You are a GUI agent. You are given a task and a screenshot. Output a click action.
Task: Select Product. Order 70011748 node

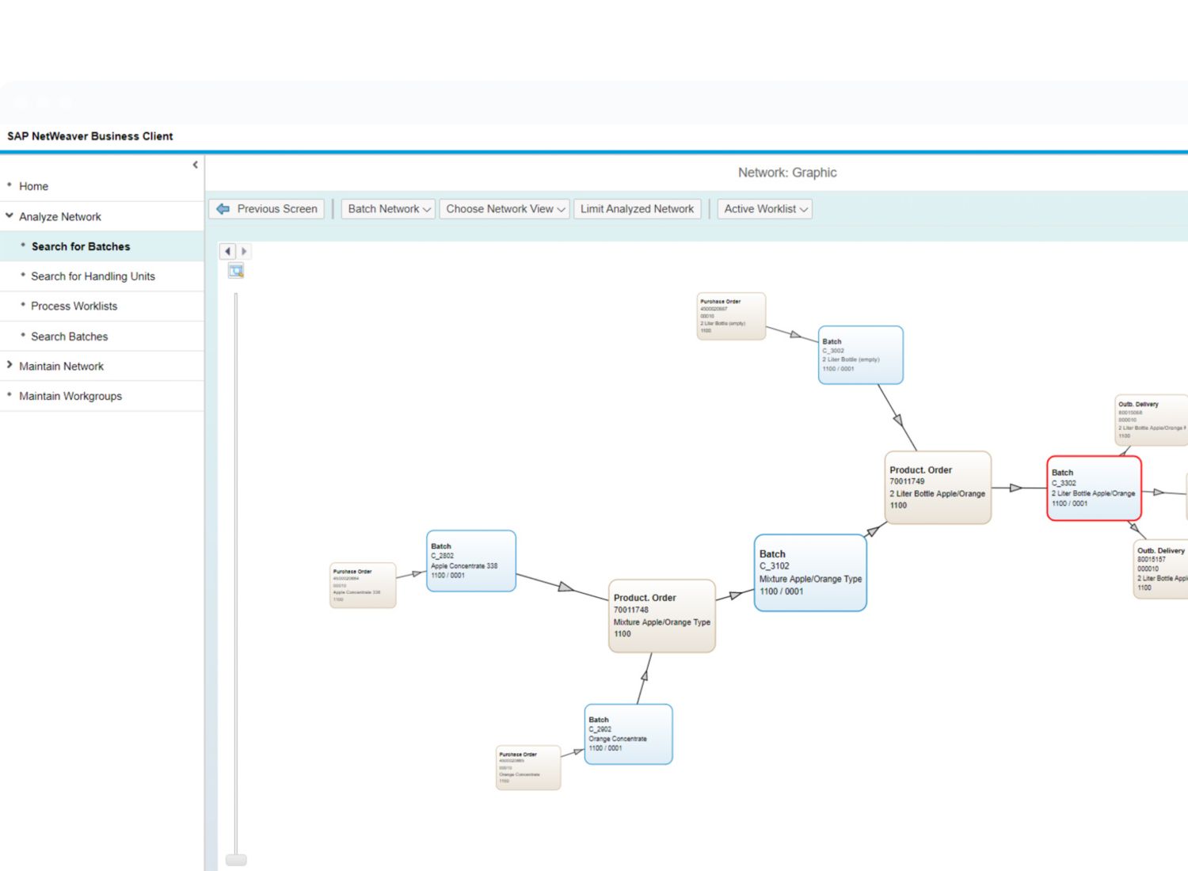click(x=661, y=616)
